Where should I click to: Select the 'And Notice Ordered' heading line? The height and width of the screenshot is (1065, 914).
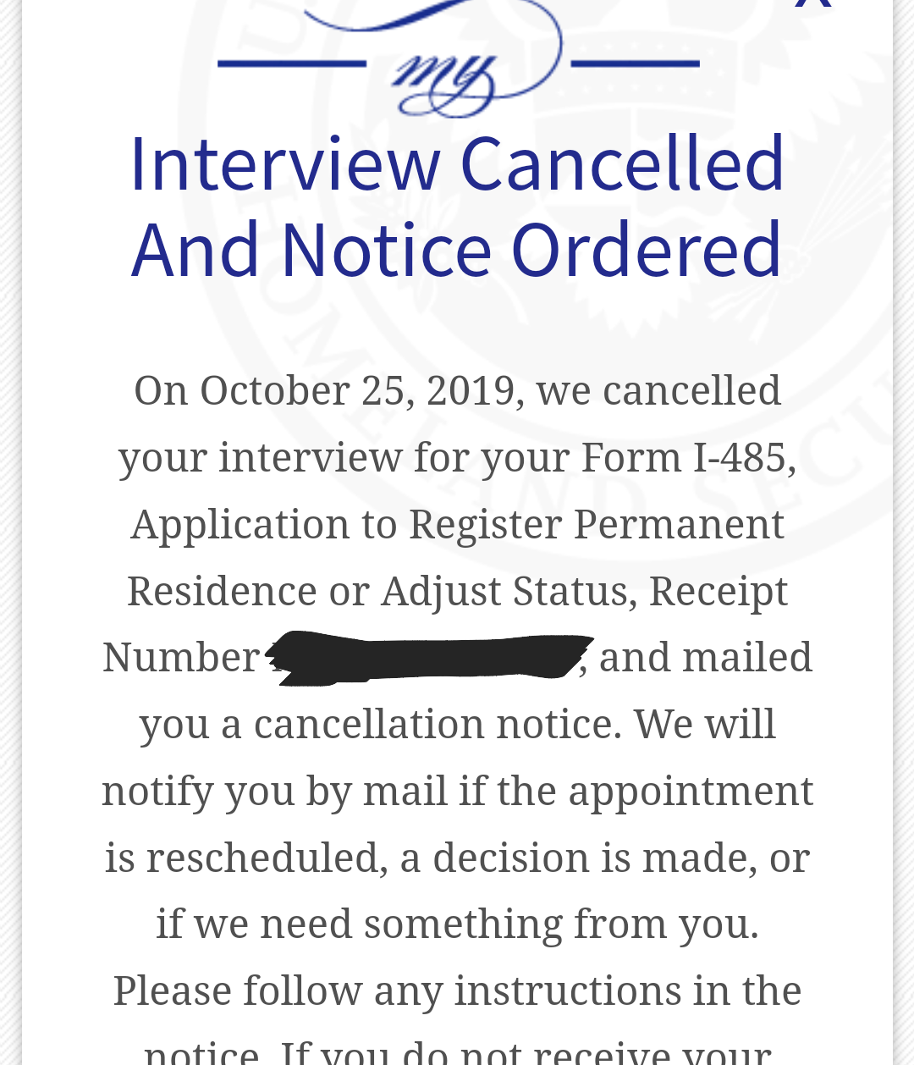click(457, 249)
